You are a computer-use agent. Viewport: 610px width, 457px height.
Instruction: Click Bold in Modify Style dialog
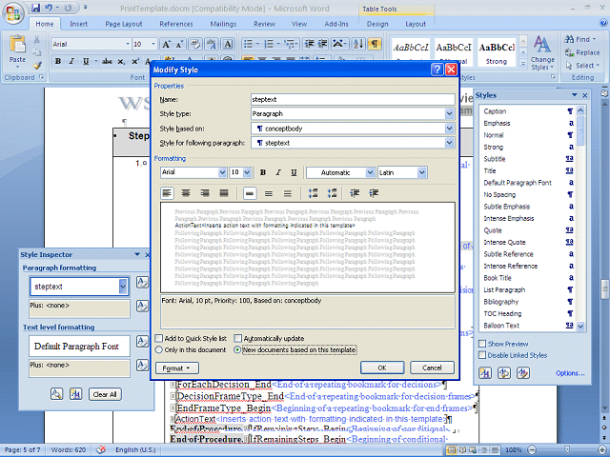[x=263, y=172]
